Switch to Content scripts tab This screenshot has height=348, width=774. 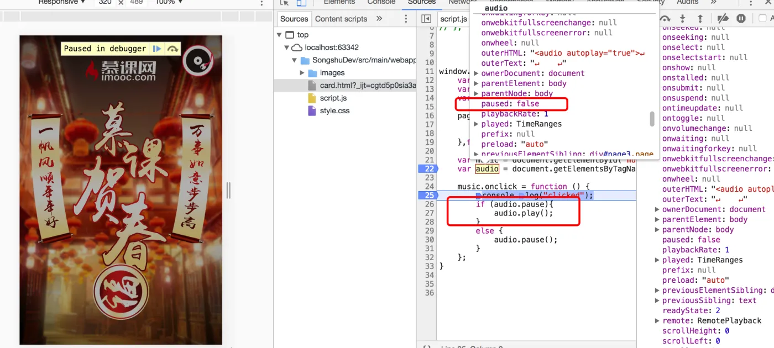(x=341, y=19)
